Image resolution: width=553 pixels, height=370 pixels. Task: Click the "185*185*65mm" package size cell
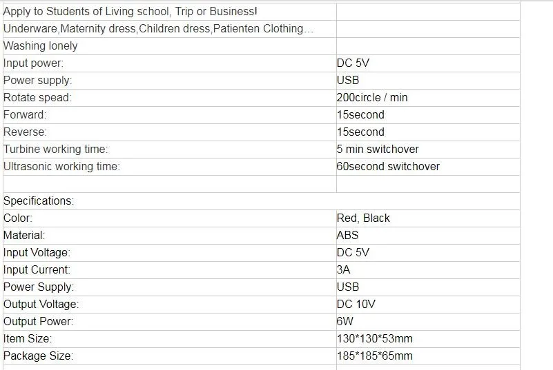375,356
